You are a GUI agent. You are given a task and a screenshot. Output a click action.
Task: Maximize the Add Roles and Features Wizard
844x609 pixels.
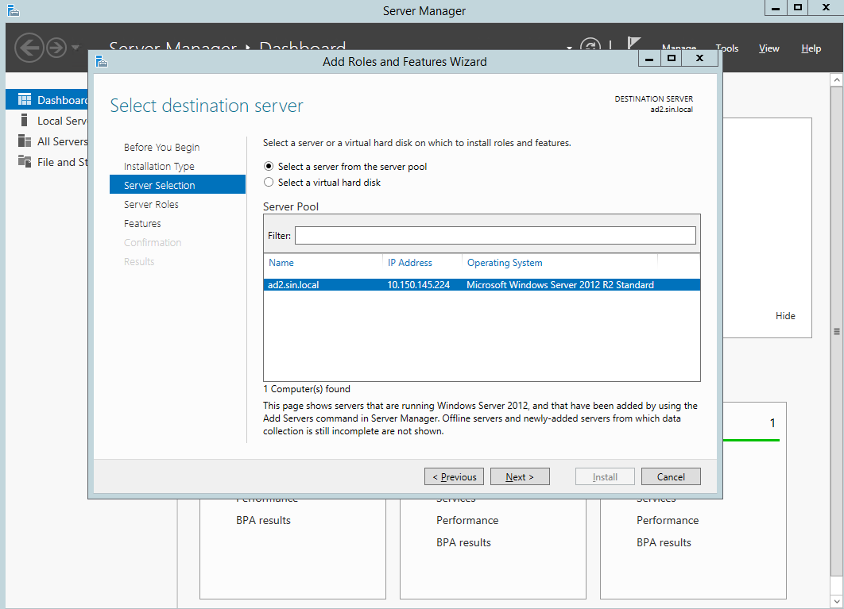[x=671, y=59]
